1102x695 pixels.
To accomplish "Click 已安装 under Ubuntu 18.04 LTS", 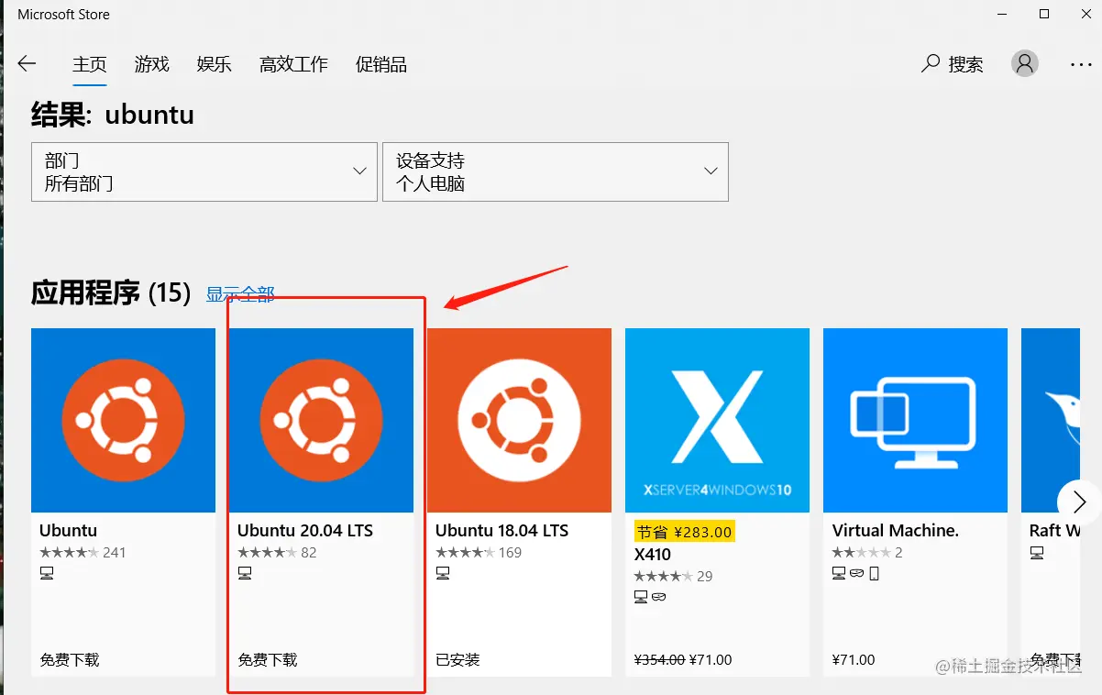I will tap(457, 659).
